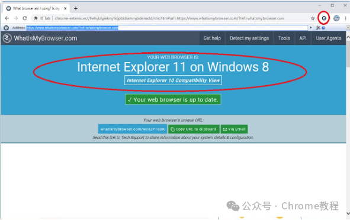This screenshot has height=220, width=350.
Task: Open IE Tab settings tools icon
Action: click(318, 28)
